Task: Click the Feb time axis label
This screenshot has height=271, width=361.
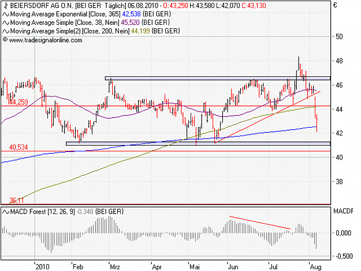Action: click(x=78, y=267)
